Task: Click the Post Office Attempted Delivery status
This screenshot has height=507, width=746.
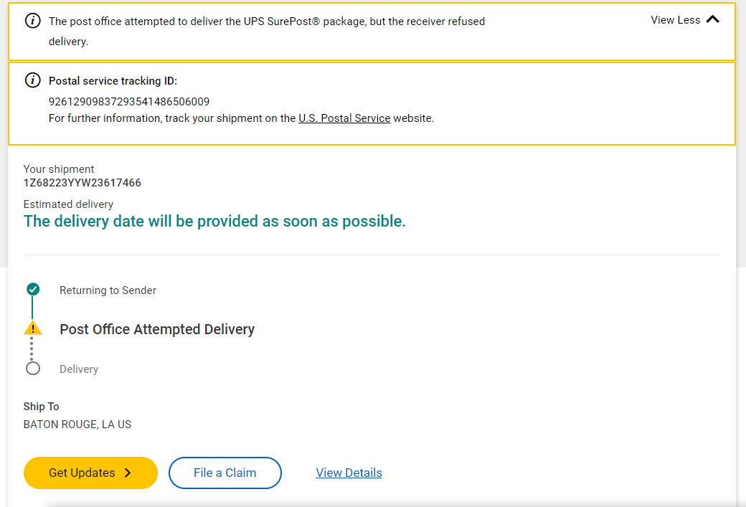Action: click(157, 329)
